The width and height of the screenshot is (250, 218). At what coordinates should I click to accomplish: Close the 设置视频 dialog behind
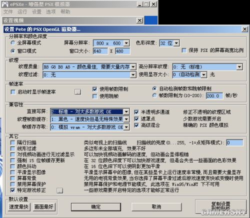point(139,20)
